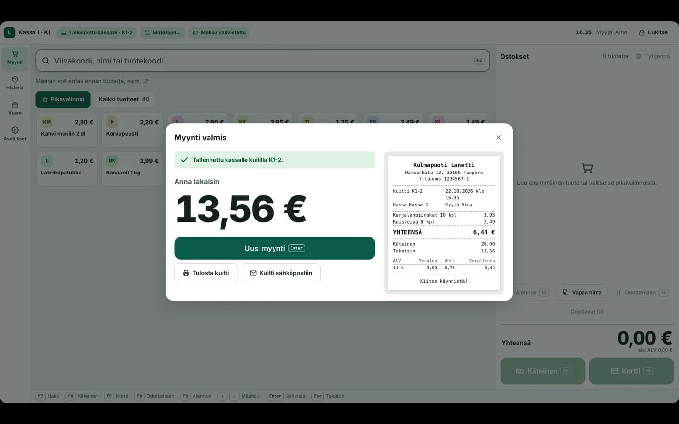Click the plus quantity key hint
Screen dimensions: 679x424
(222, 396)
